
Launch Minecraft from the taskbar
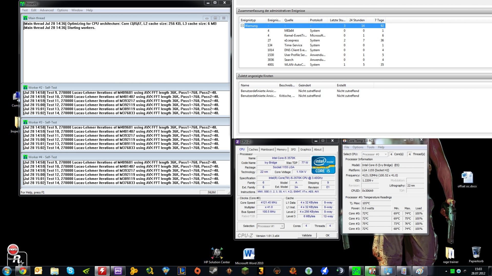point(245,271)
